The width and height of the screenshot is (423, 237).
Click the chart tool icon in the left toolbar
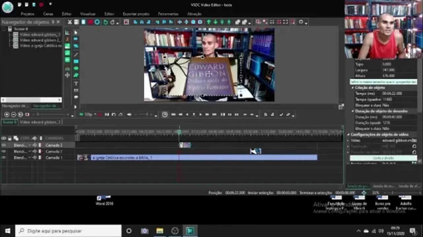pyautogui.click(x=67, y=32)
